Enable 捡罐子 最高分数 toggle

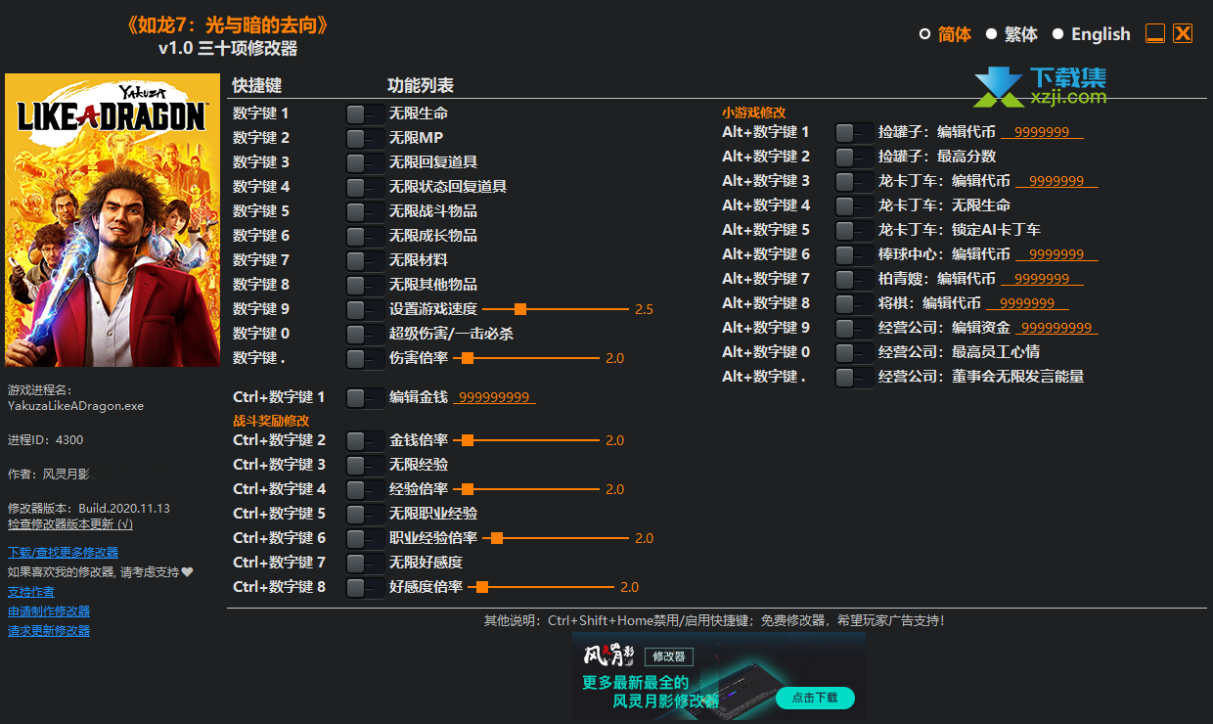coord(854,157)
